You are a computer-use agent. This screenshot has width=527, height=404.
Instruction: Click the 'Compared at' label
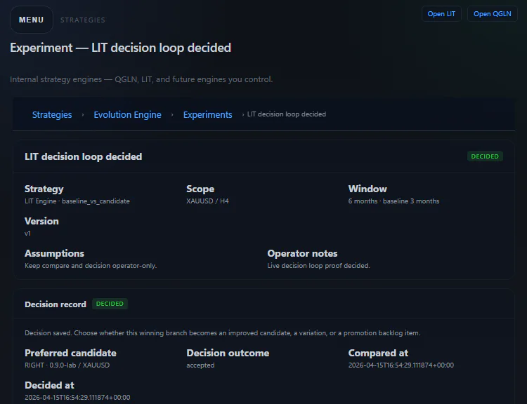pos(378,353)
